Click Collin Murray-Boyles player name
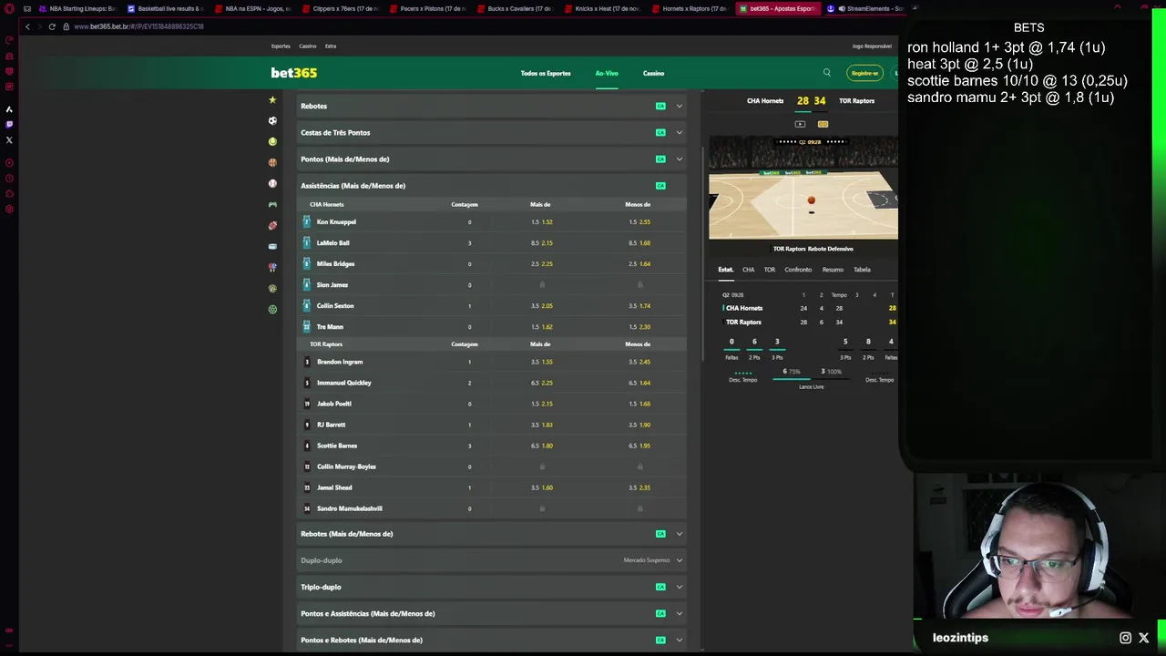1166x656 pixels. tap(346, 466)
